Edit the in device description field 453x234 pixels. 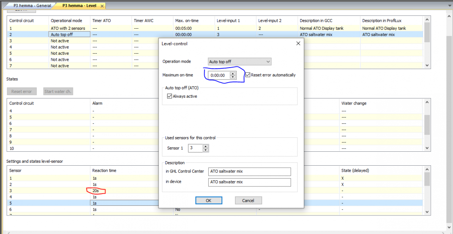250,182
